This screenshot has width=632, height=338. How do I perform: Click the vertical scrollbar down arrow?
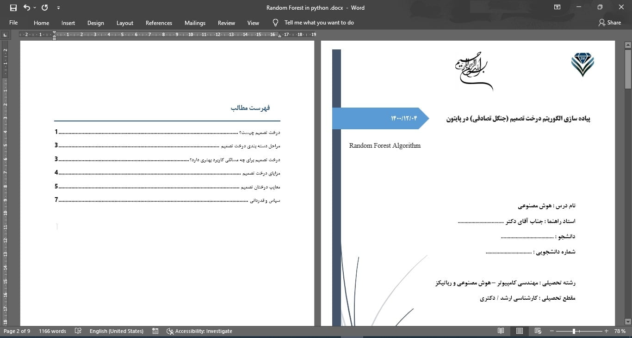[628, 321]
